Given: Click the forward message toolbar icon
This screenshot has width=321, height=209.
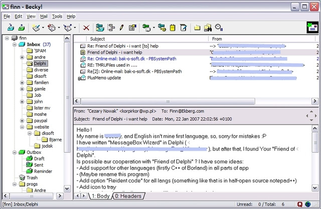Looking at the screenshot, I should 68,28.
